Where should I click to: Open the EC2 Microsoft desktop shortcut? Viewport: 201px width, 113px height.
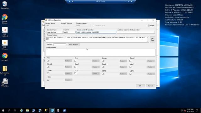(5, 45)
